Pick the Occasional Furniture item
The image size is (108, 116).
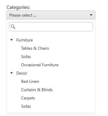click(x=40, y=65)
